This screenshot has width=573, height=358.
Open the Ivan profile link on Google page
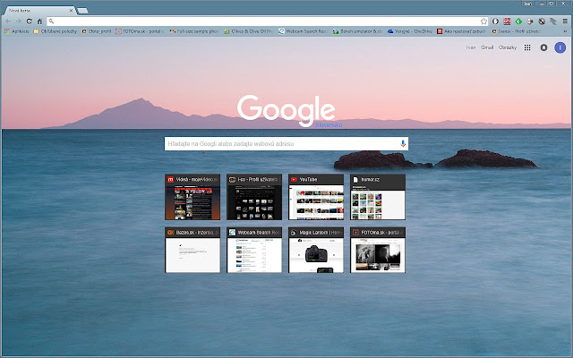(471, 47)
